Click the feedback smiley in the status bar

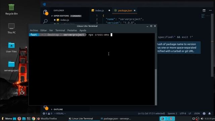204,114
